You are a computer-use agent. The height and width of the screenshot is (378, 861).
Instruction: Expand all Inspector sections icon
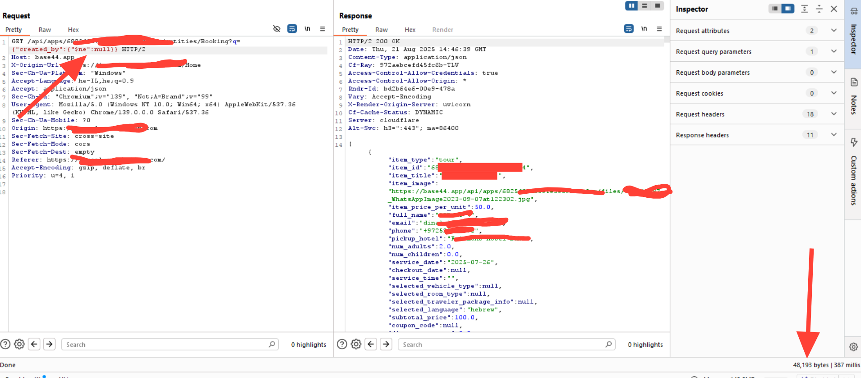click(805, 9)
